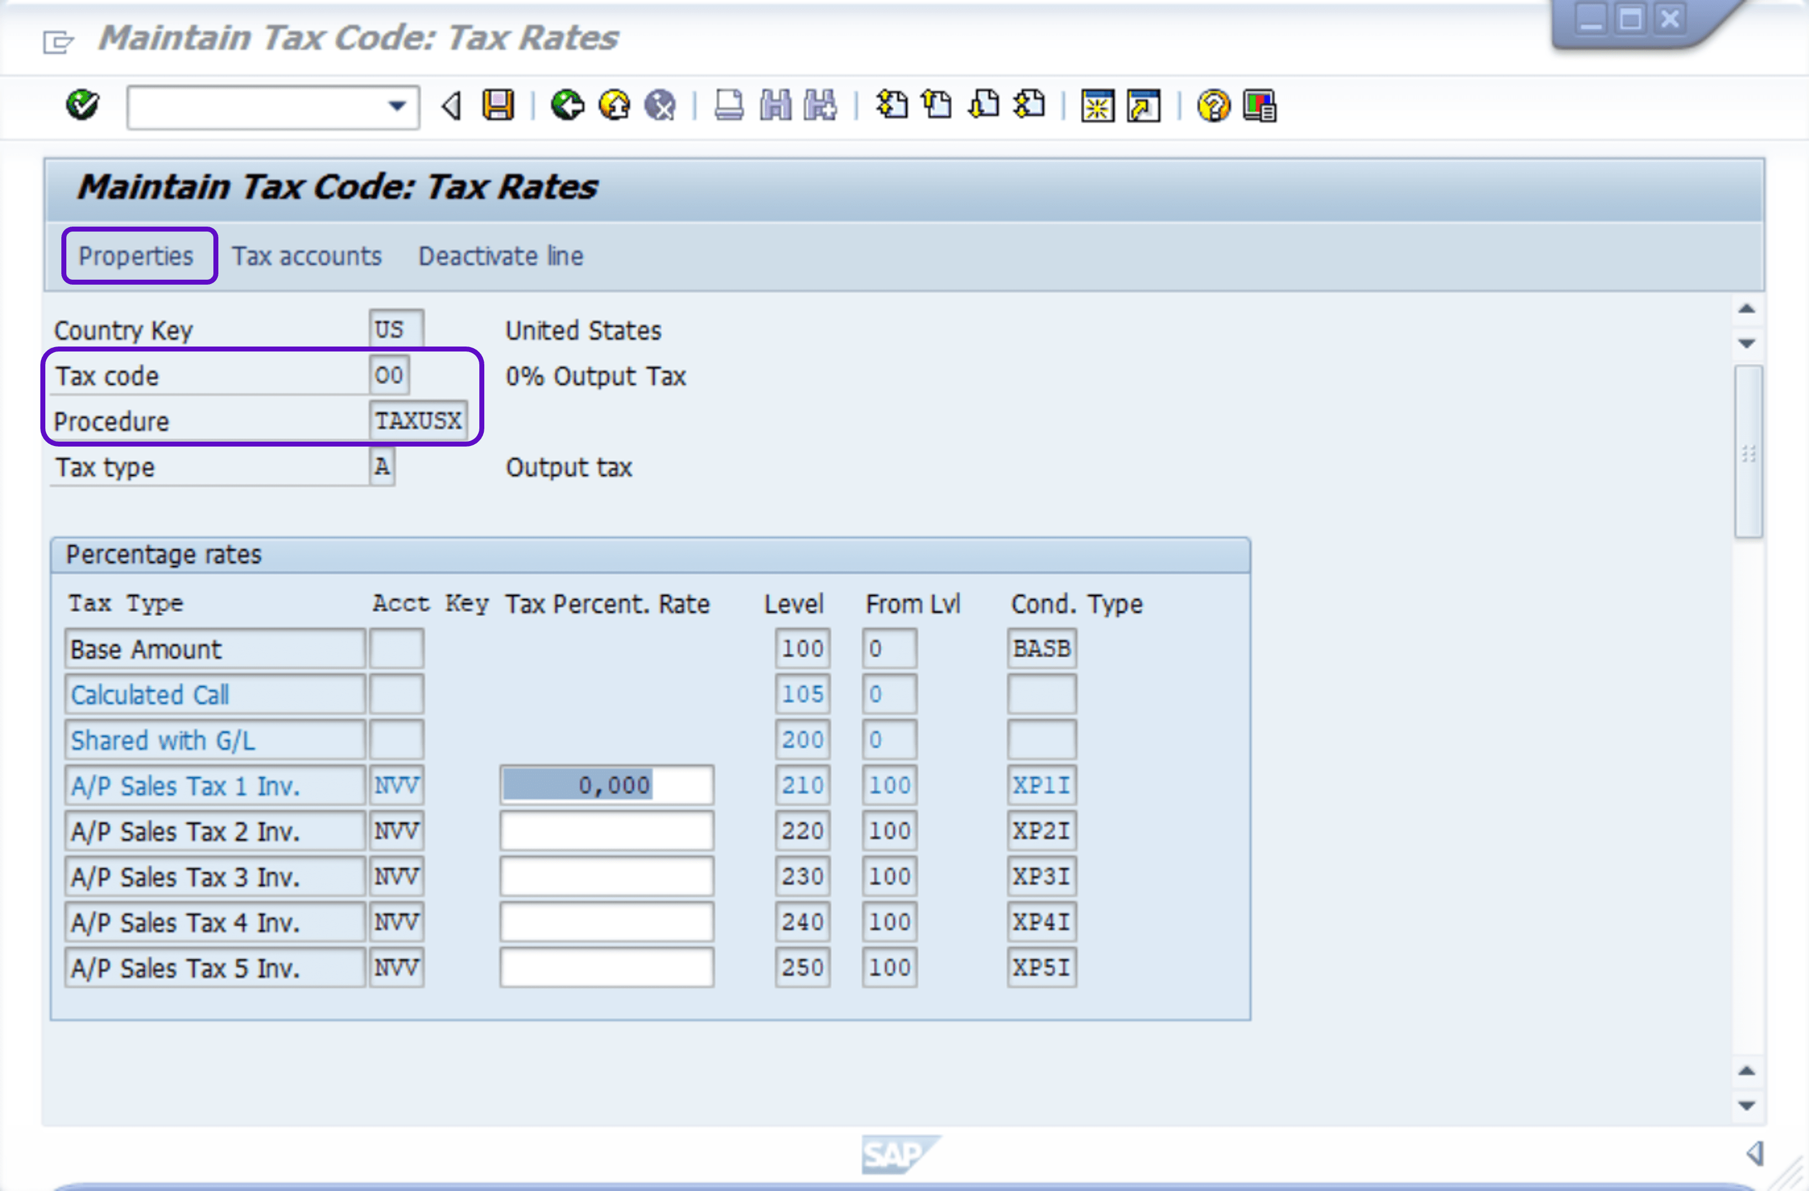Expand the command field dropdown

pos(396,106)
